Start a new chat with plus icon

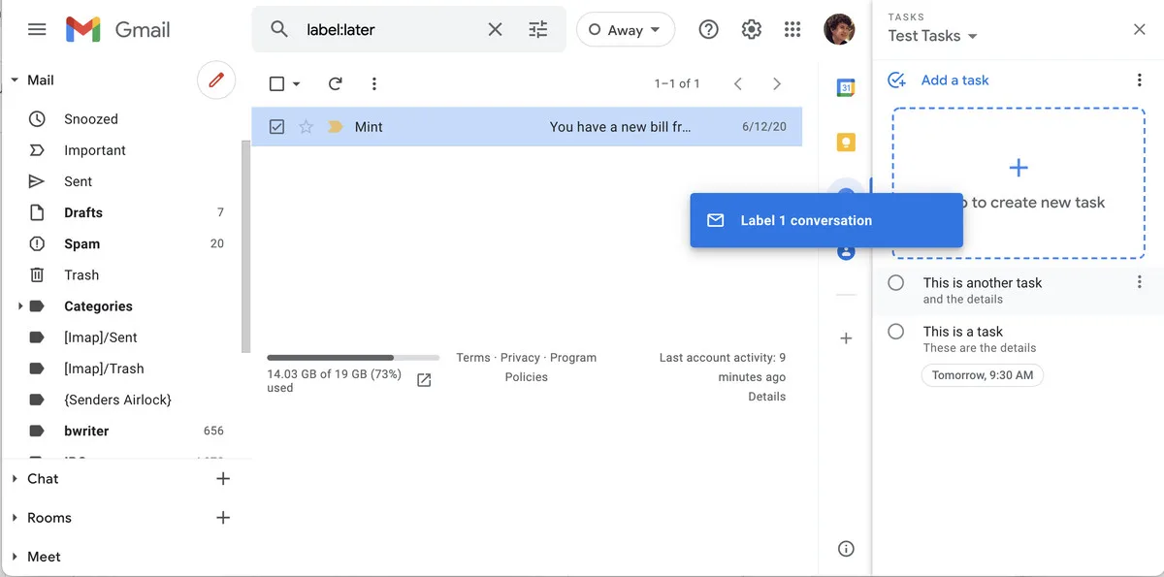point(223,478)
